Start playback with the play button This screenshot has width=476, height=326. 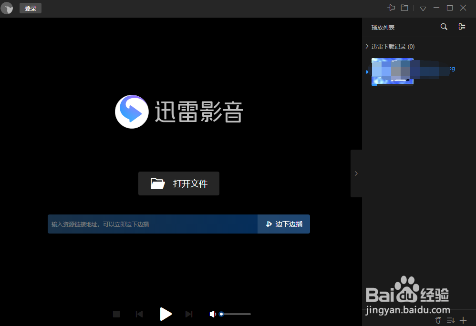[166, 314]
